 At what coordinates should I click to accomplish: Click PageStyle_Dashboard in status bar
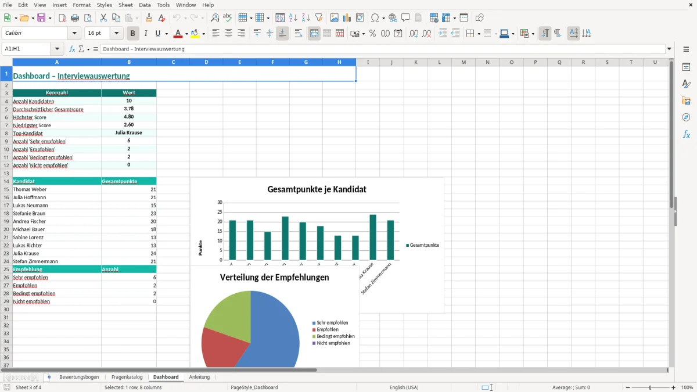click(254, 387)
